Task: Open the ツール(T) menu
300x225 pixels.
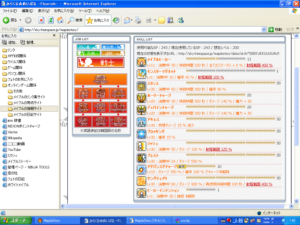Action: pos(85,11)
